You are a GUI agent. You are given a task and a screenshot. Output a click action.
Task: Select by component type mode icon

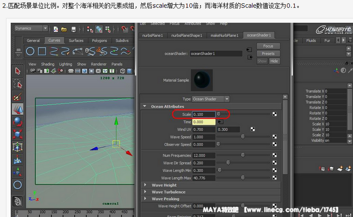(108, 29)
